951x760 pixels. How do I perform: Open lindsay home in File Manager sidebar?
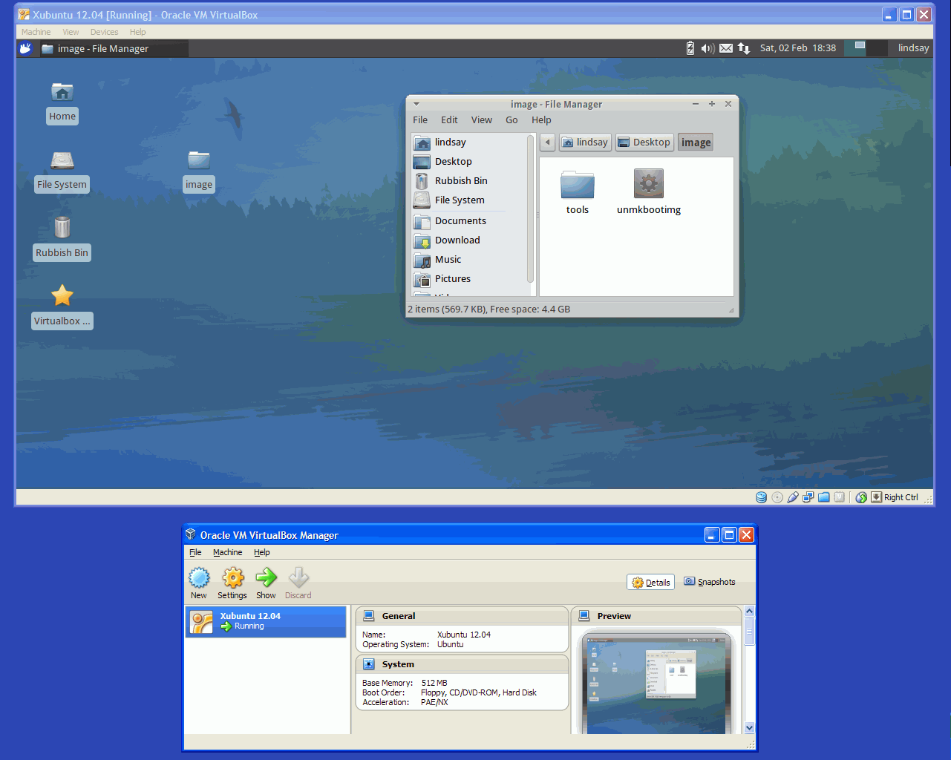(469, 142)
